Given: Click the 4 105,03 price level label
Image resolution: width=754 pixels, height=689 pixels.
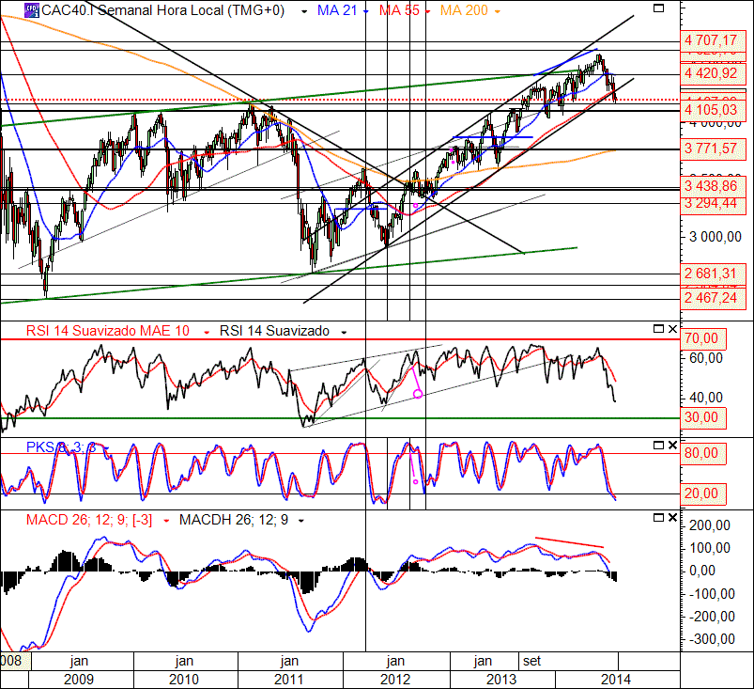Looking at the screenshot, I should tap(711, 110).
